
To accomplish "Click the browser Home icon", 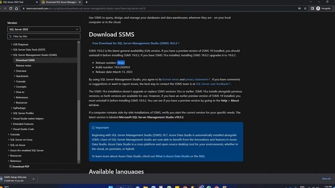I will tap(16, 8).
